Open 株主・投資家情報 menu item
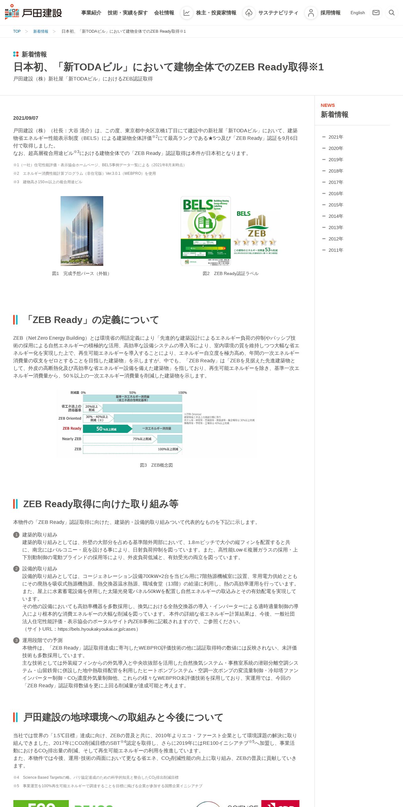 pyautogui.click(x=216, y=13)
